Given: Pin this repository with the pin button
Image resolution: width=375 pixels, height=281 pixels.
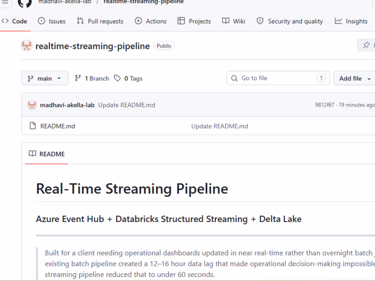Looking at the screenshot, I should coord(366,45).
